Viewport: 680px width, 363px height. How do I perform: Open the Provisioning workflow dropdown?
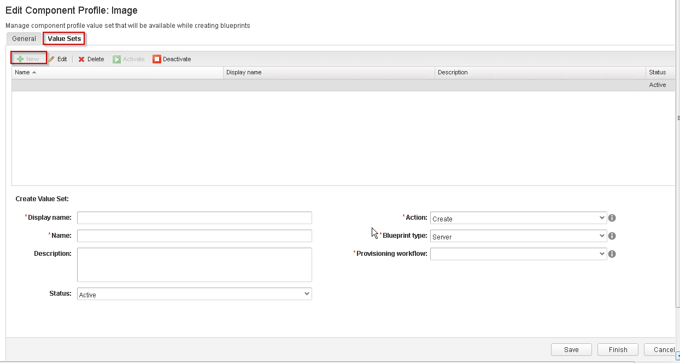(x=518, y=254)
